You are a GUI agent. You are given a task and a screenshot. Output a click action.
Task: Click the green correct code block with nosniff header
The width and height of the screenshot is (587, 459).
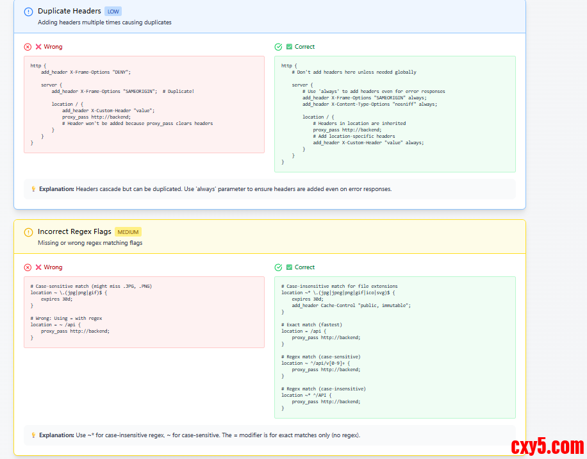coord(395,114)
